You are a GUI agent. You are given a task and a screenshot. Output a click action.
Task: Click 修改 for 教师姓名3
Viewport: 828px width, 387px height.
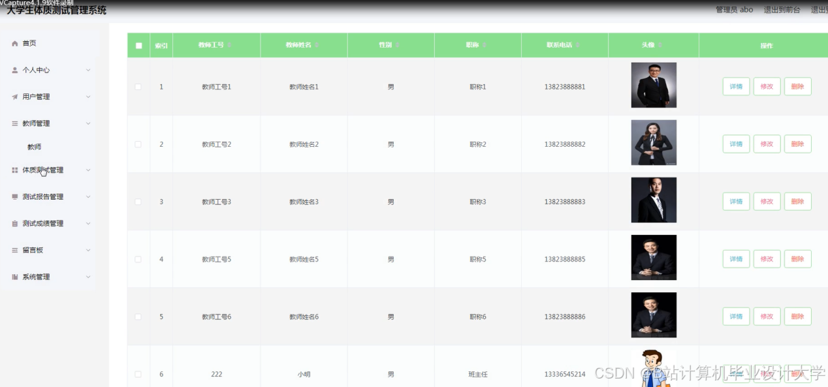click(x=767, y=202)
